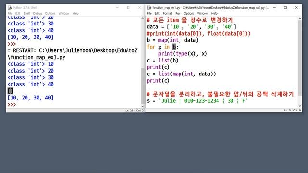Click the last >>> prompt in shell
Viewport: 308px width, 173px height.
(12, 105)
